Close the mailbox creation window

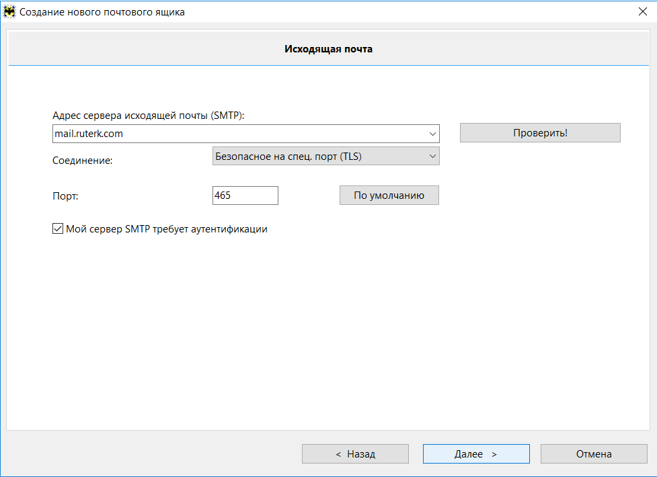(641, 11)
